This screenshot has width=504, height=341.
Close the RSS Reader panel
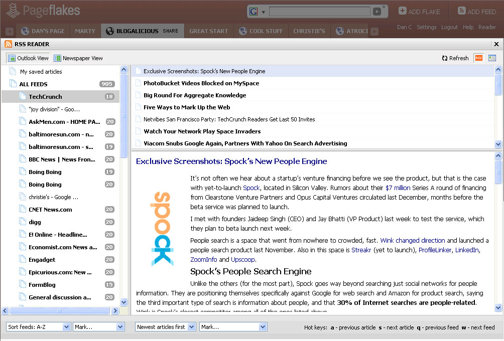(497, 44)
